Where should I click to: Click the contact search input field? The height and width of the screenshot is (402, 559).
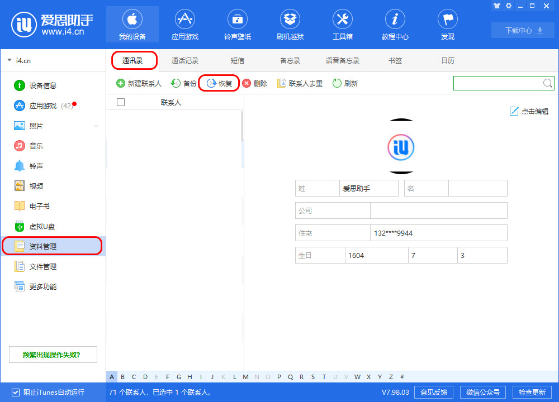pos(498,83)
